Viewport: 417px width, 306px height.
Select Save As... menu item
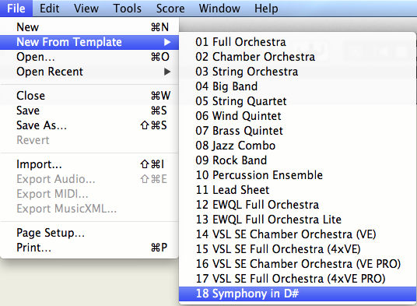pos(89,125)
